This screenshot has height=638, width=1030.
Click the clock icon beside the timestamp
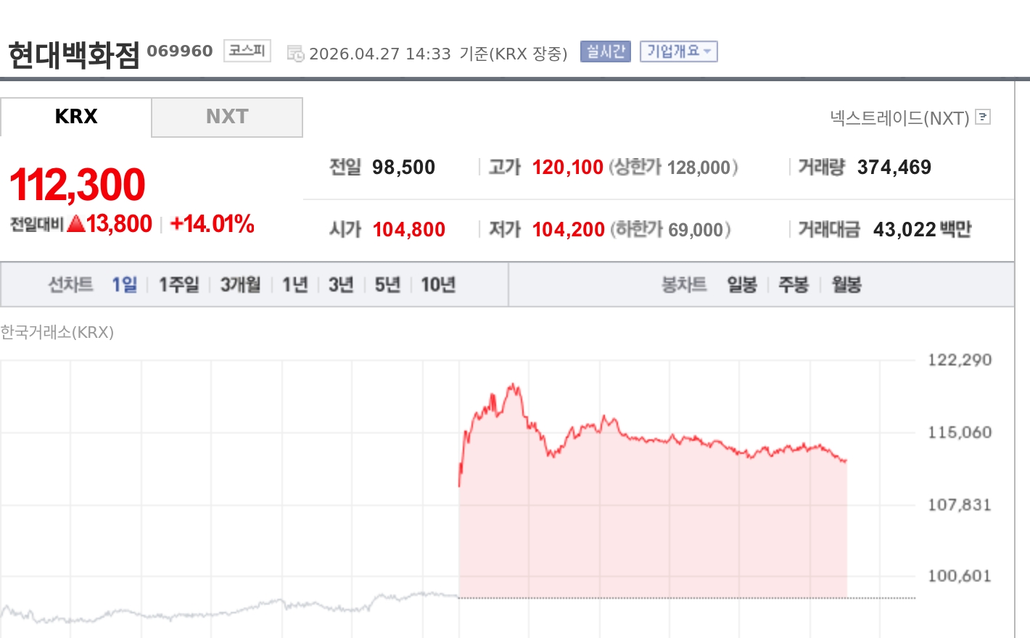295,53
